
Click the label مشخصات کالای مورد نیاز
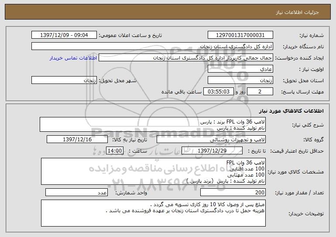pyautogui.click(x=296, y=172)
